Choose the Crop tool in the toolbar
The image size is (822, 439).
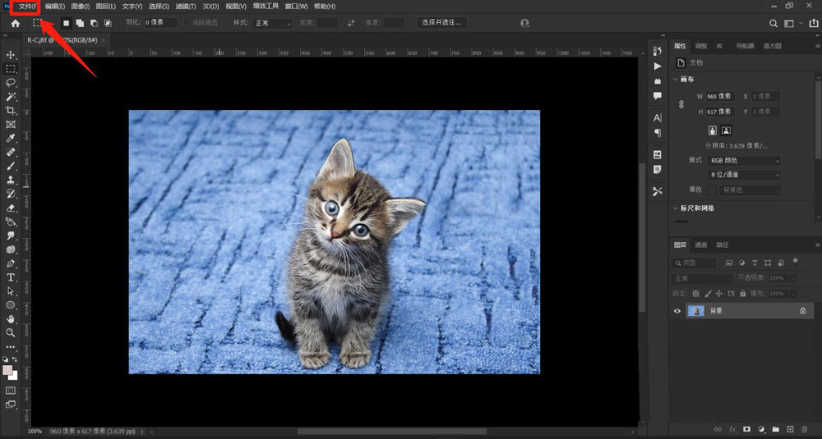click(11, 111)
